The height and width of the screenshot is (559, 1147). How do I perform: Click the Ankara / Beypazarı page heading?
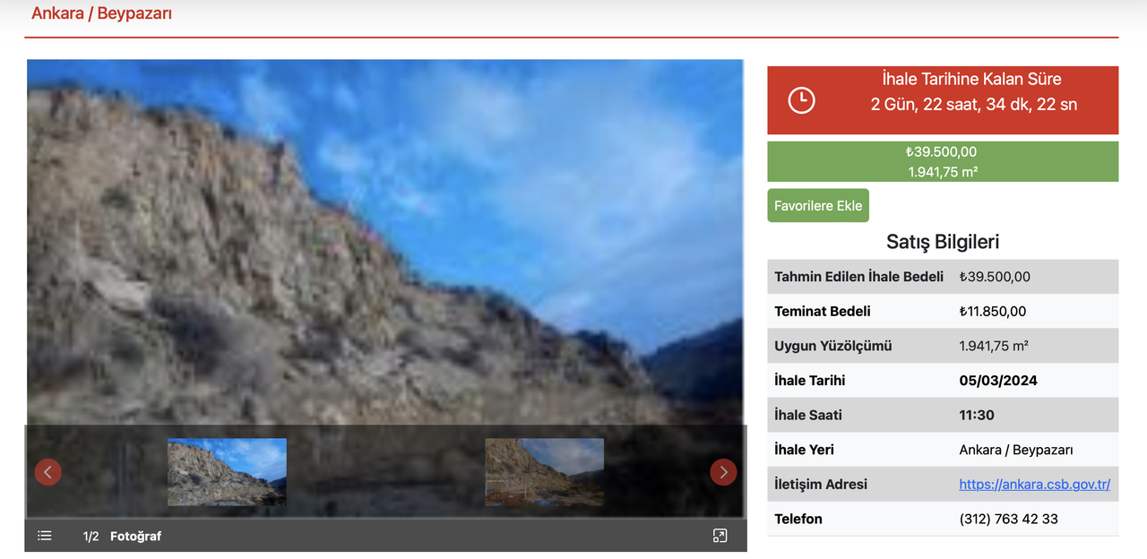click(x=101, y=13)
